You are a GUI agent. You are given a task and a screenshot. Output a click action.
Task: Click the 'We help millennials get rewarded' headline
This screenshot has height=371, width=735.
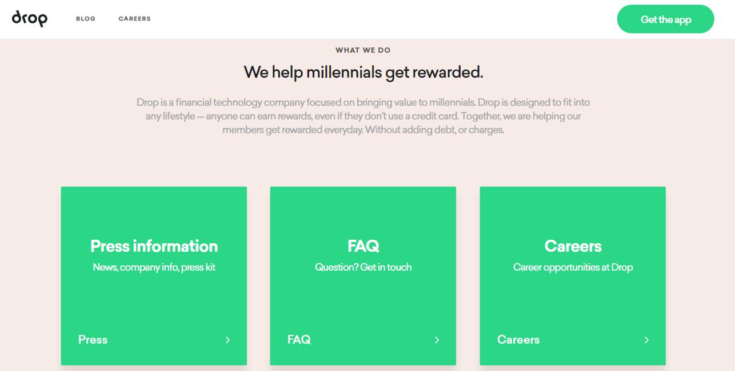coord(363,72)
